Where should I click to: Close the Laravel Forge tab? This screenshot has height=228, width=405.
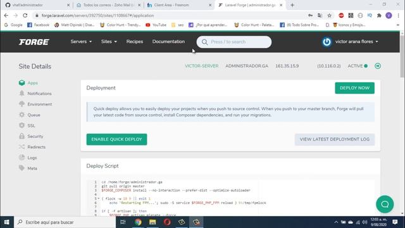pos(281,5)
